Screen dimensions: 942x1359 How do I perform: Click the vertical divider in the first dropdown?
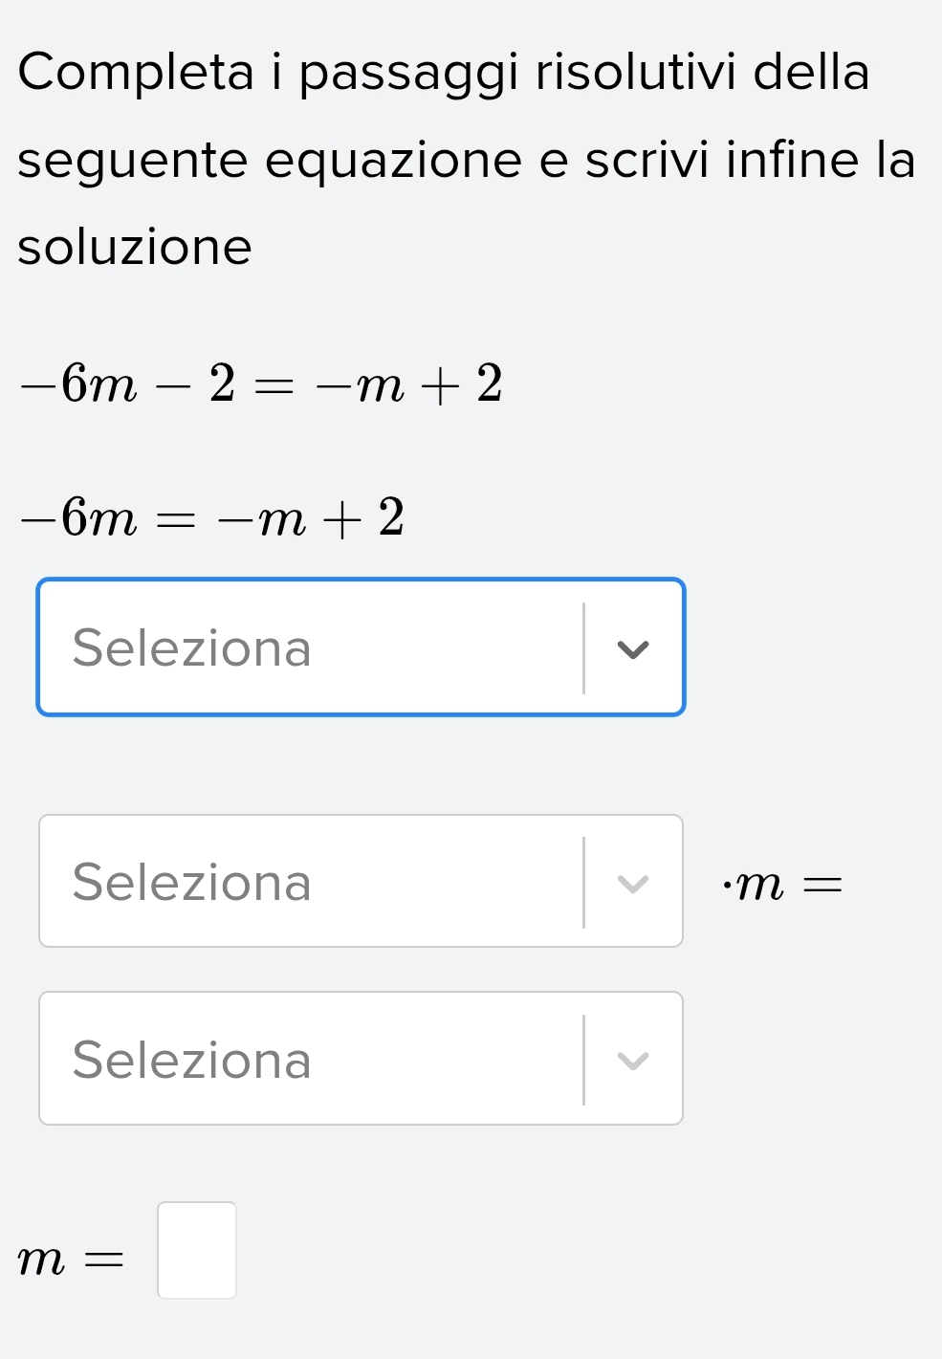(583, 648)
